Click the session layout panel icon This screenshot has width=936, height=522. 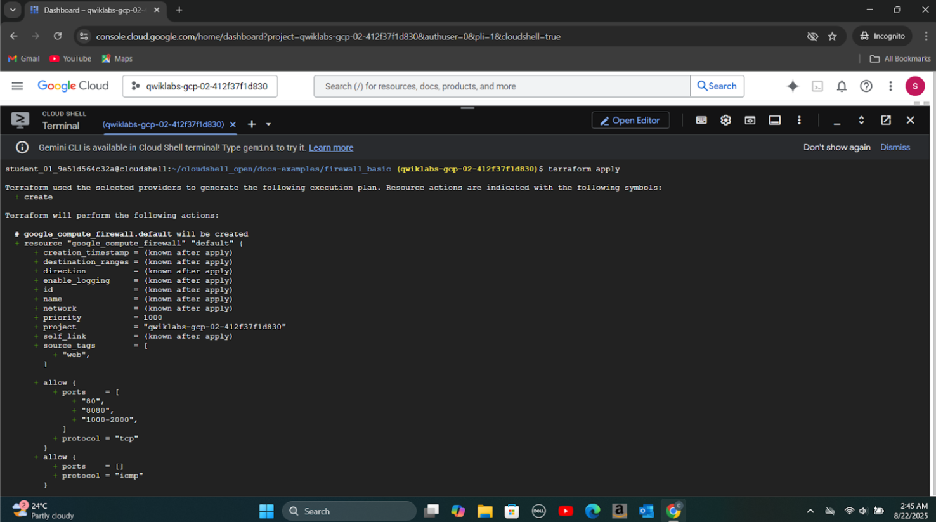point(774,121)
